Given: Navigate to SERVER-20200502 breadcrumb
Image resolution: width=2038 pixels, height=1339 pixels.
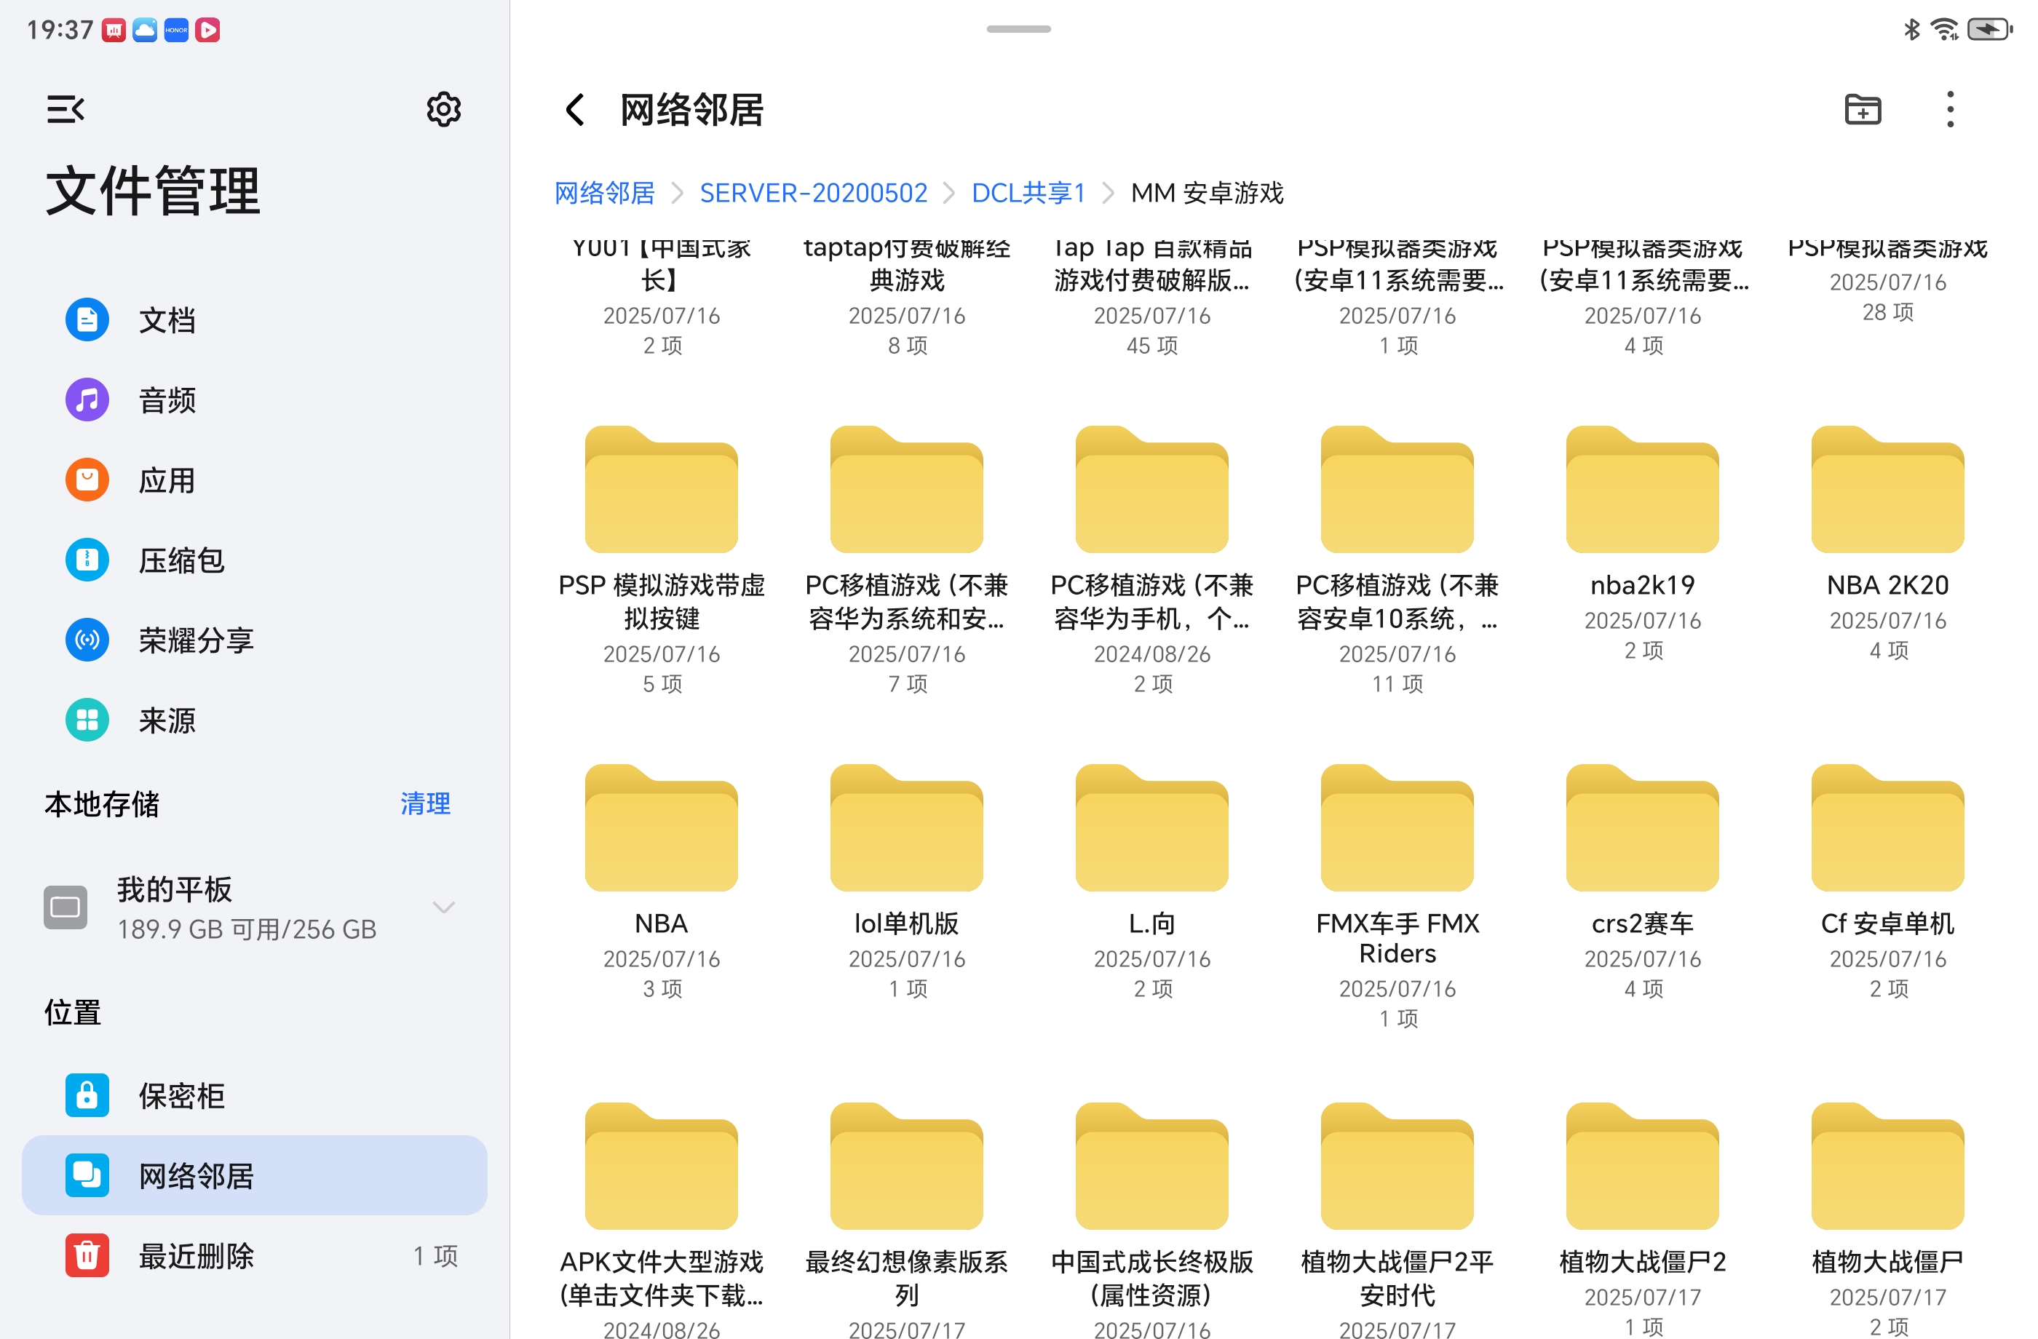Looking at the screenshot, I should point(812,193).
